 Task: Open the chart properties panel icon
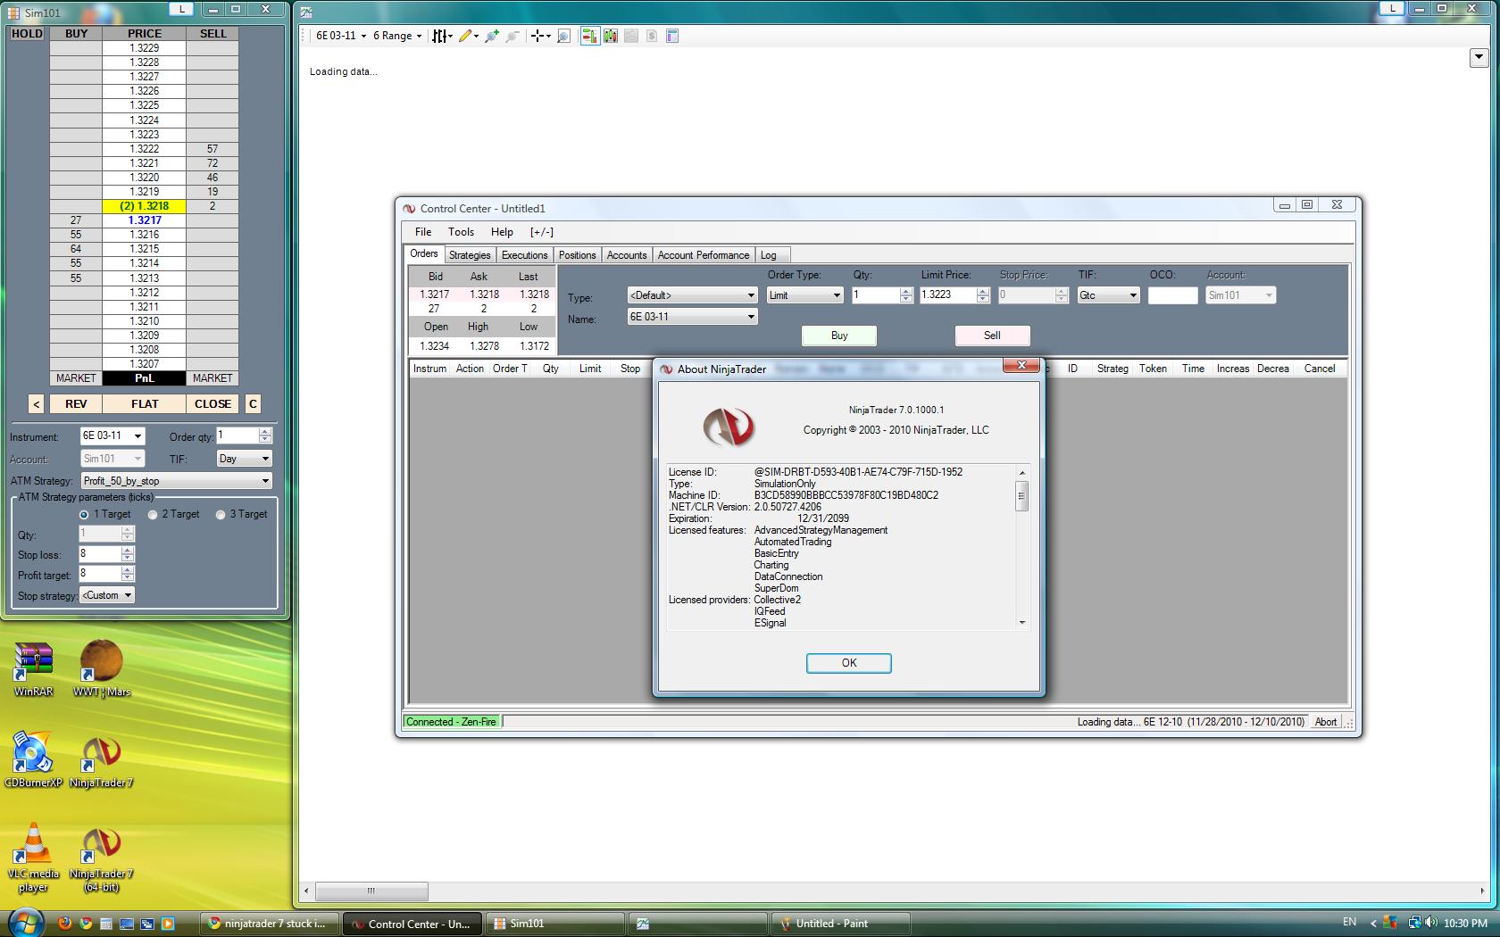[672, 36]
